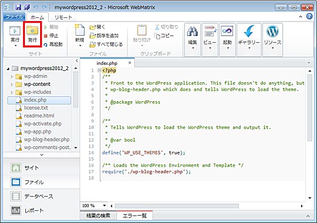The width and height of the screenshot is (317, 223).
Task: Expand the wp-includes folder
Action: tap(12, 92)
